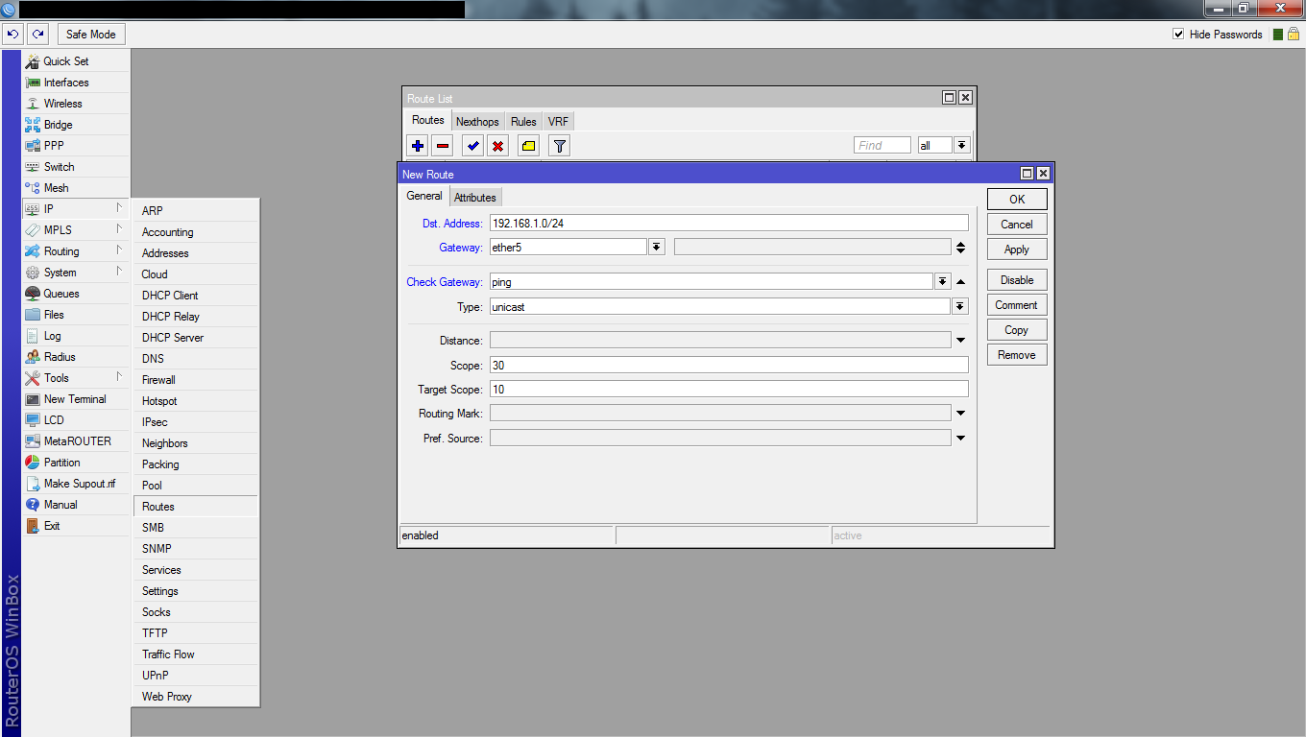Click the Dst. Address input field
The width and height of the screenshot is (1306, 737).
(728, 223)
